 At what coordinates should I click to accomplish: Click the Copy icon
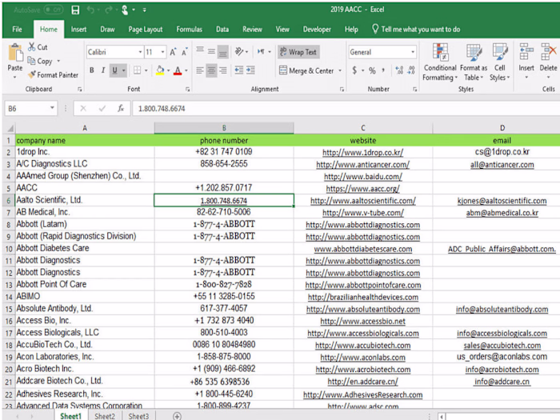(x=32, y=61)
